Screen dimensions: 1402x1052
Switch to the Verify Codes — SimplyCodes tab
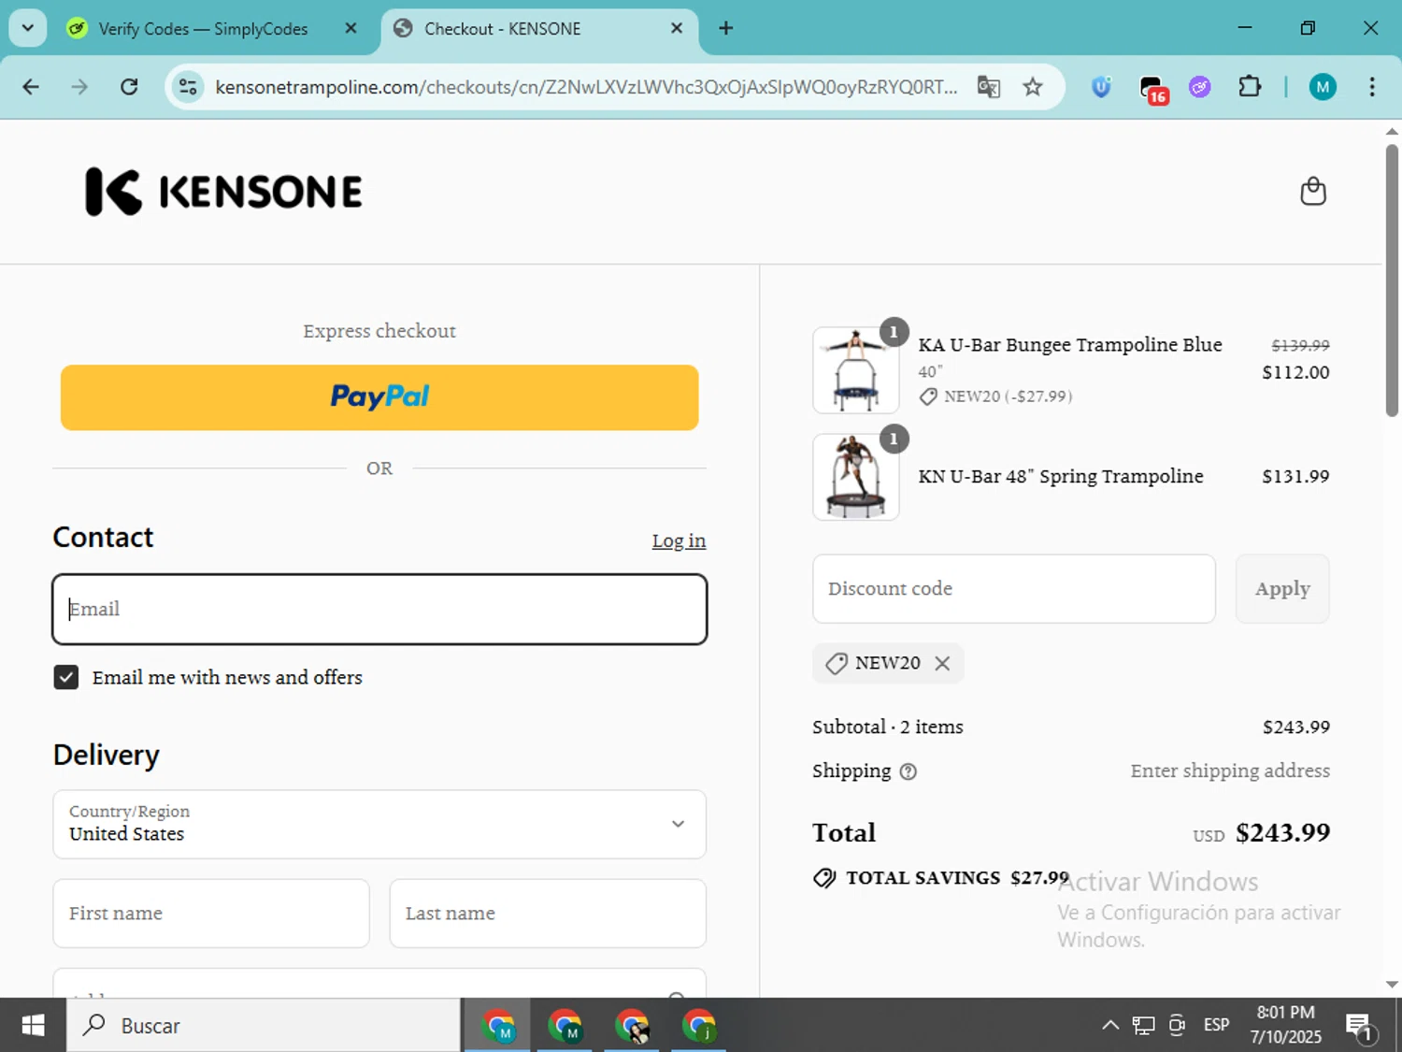[x=202, y=28]
